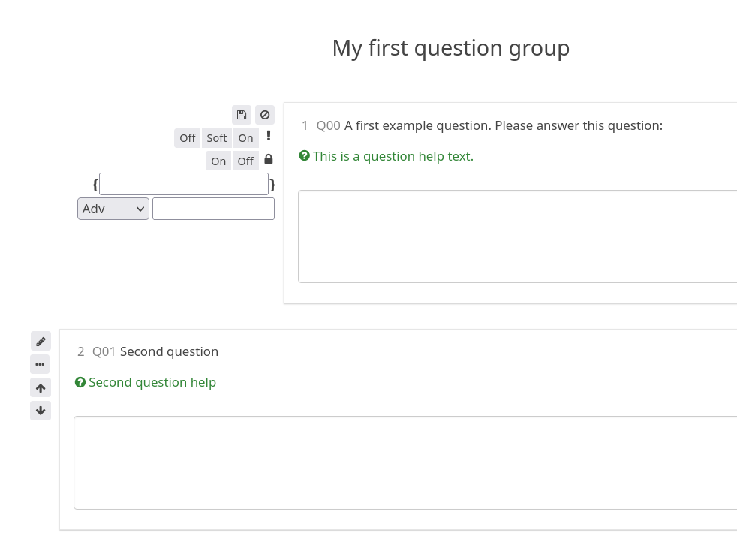Click the save icon for question Q00
Viewport: 737px width, 554px height.
coord(242,115)
